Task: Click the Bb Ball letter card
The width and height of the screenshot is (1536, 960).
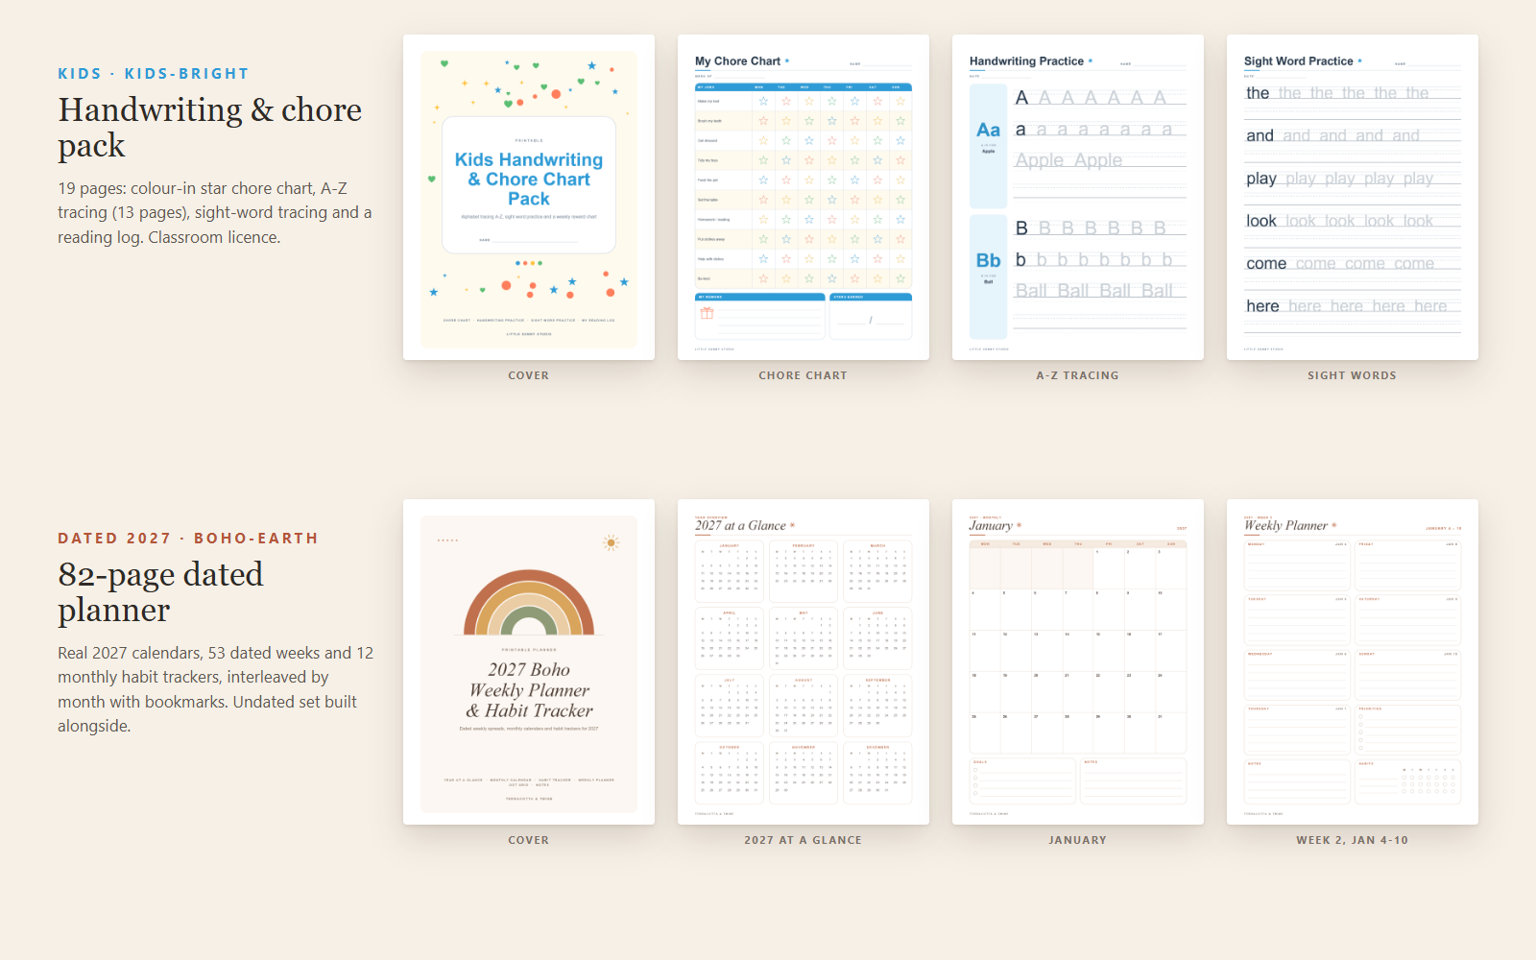Action: coord(988,276)
